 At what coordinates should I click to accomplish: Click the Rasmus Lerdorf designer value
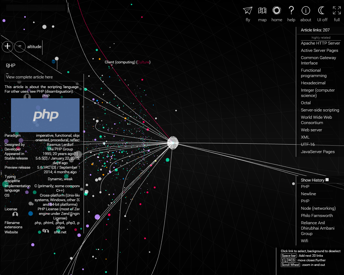tap(60, 144)
